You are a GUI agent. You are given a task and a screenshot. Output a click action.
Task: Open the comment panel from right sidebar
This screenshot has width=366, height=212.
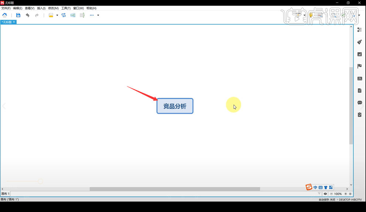pyautogui.click(x=359, y=103)
